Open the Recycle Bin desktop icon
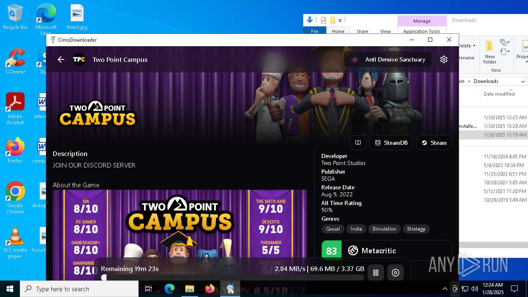528x297 pixels. click(x=15, y=17)
